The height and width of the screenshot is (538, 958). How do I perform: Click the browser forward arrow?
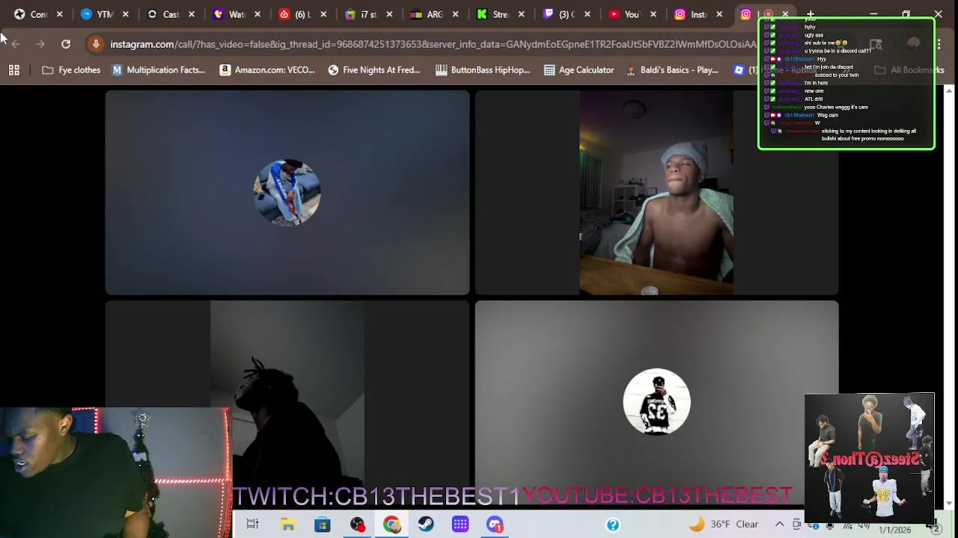40,44
